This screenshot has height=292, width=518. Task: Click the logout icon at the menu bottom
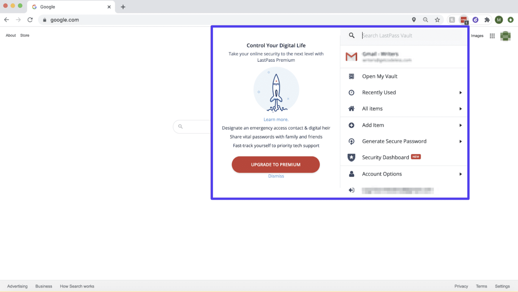351,190
